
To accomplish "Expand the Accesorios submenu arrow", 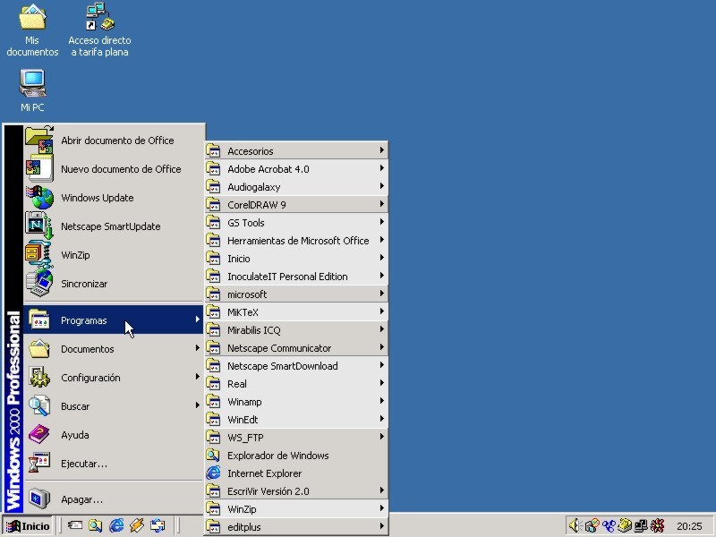I will click(x=382, y=149).
